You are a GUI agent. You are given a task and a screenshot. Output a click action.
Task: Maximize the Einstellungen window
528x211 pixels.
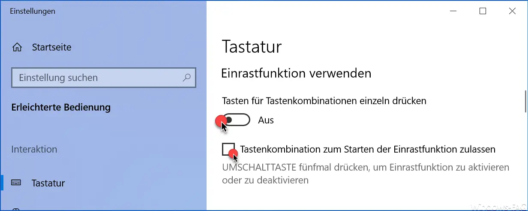click(483, 12)
